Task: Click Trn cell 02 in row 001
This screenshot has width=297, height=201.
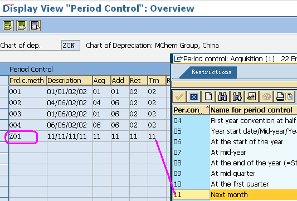Action: 157,92
